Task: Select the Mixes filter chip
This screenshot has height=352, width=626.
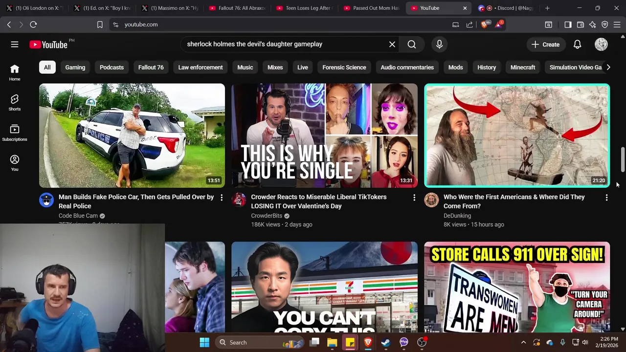Action: (x=275, y=67)
